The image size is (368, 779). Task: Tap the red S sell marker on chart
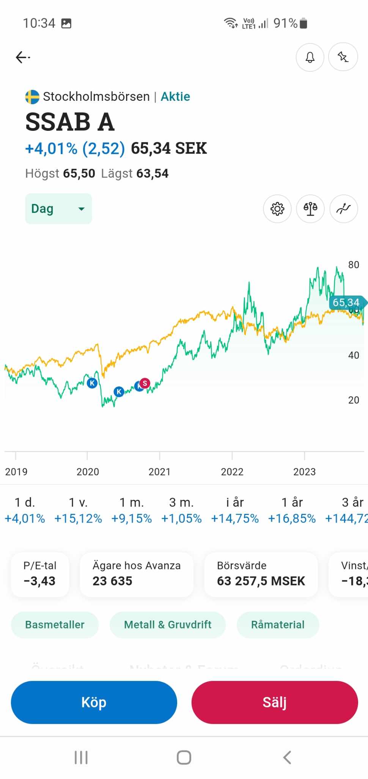(x=145, y=383)
